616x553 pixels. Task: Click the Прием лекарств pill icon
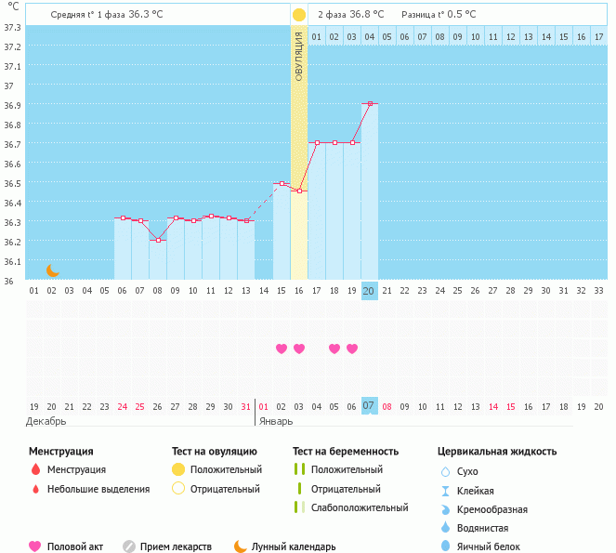pos(129,546)
